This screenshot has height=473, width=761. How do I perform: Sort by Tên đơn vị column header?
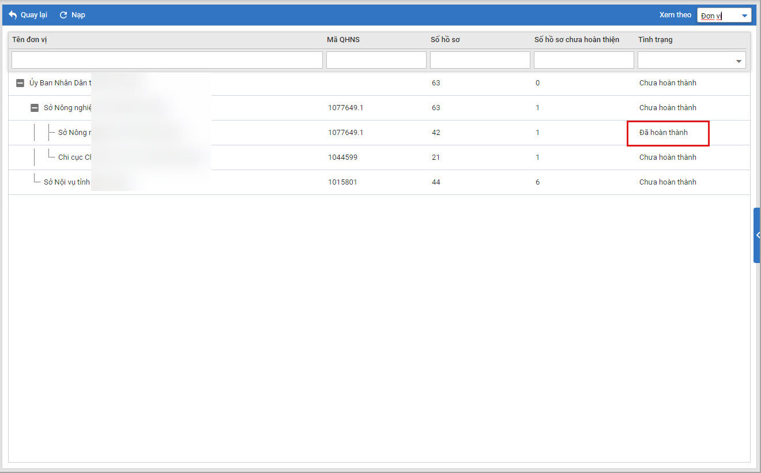(x=29, y=40)
